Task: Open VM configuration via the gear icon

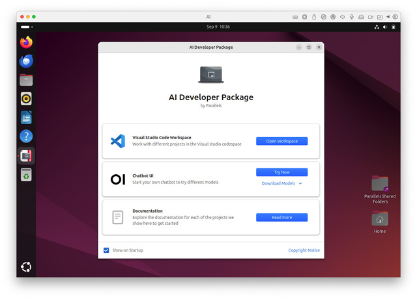Action: 395,17
